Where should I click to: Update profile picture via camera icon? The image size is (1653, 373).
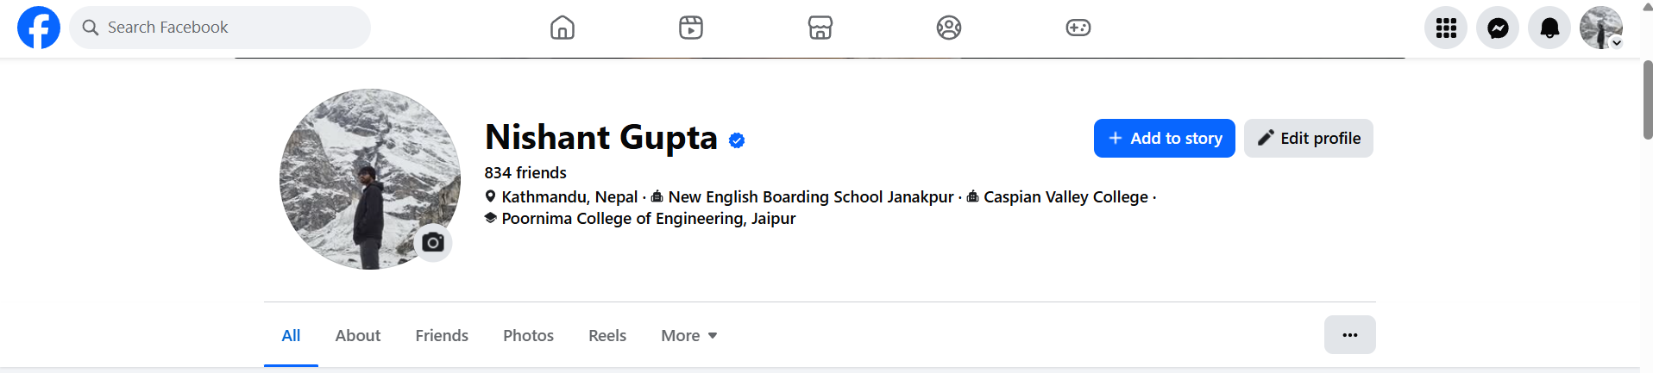[433, 243]
